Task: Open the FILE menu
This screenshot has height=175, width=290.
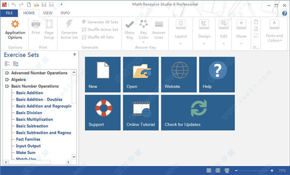Action: click(9, 13)
